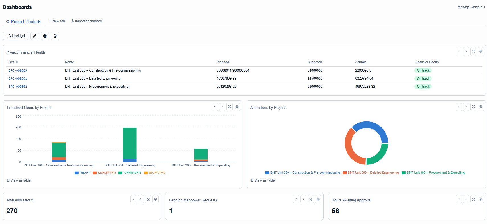Move Hours Awaiting Approval widget right
This screenshot has width=487, height=224.
[x=466, y=199]
